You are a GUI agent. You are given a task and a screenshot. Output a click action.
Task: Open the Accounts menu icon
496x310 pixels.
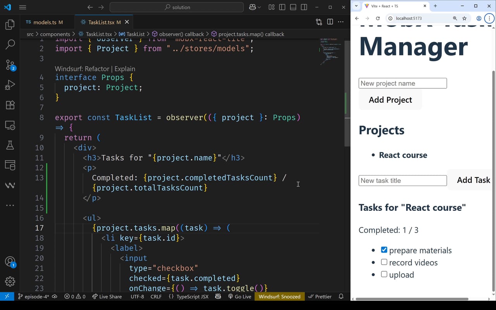(10, 262)
